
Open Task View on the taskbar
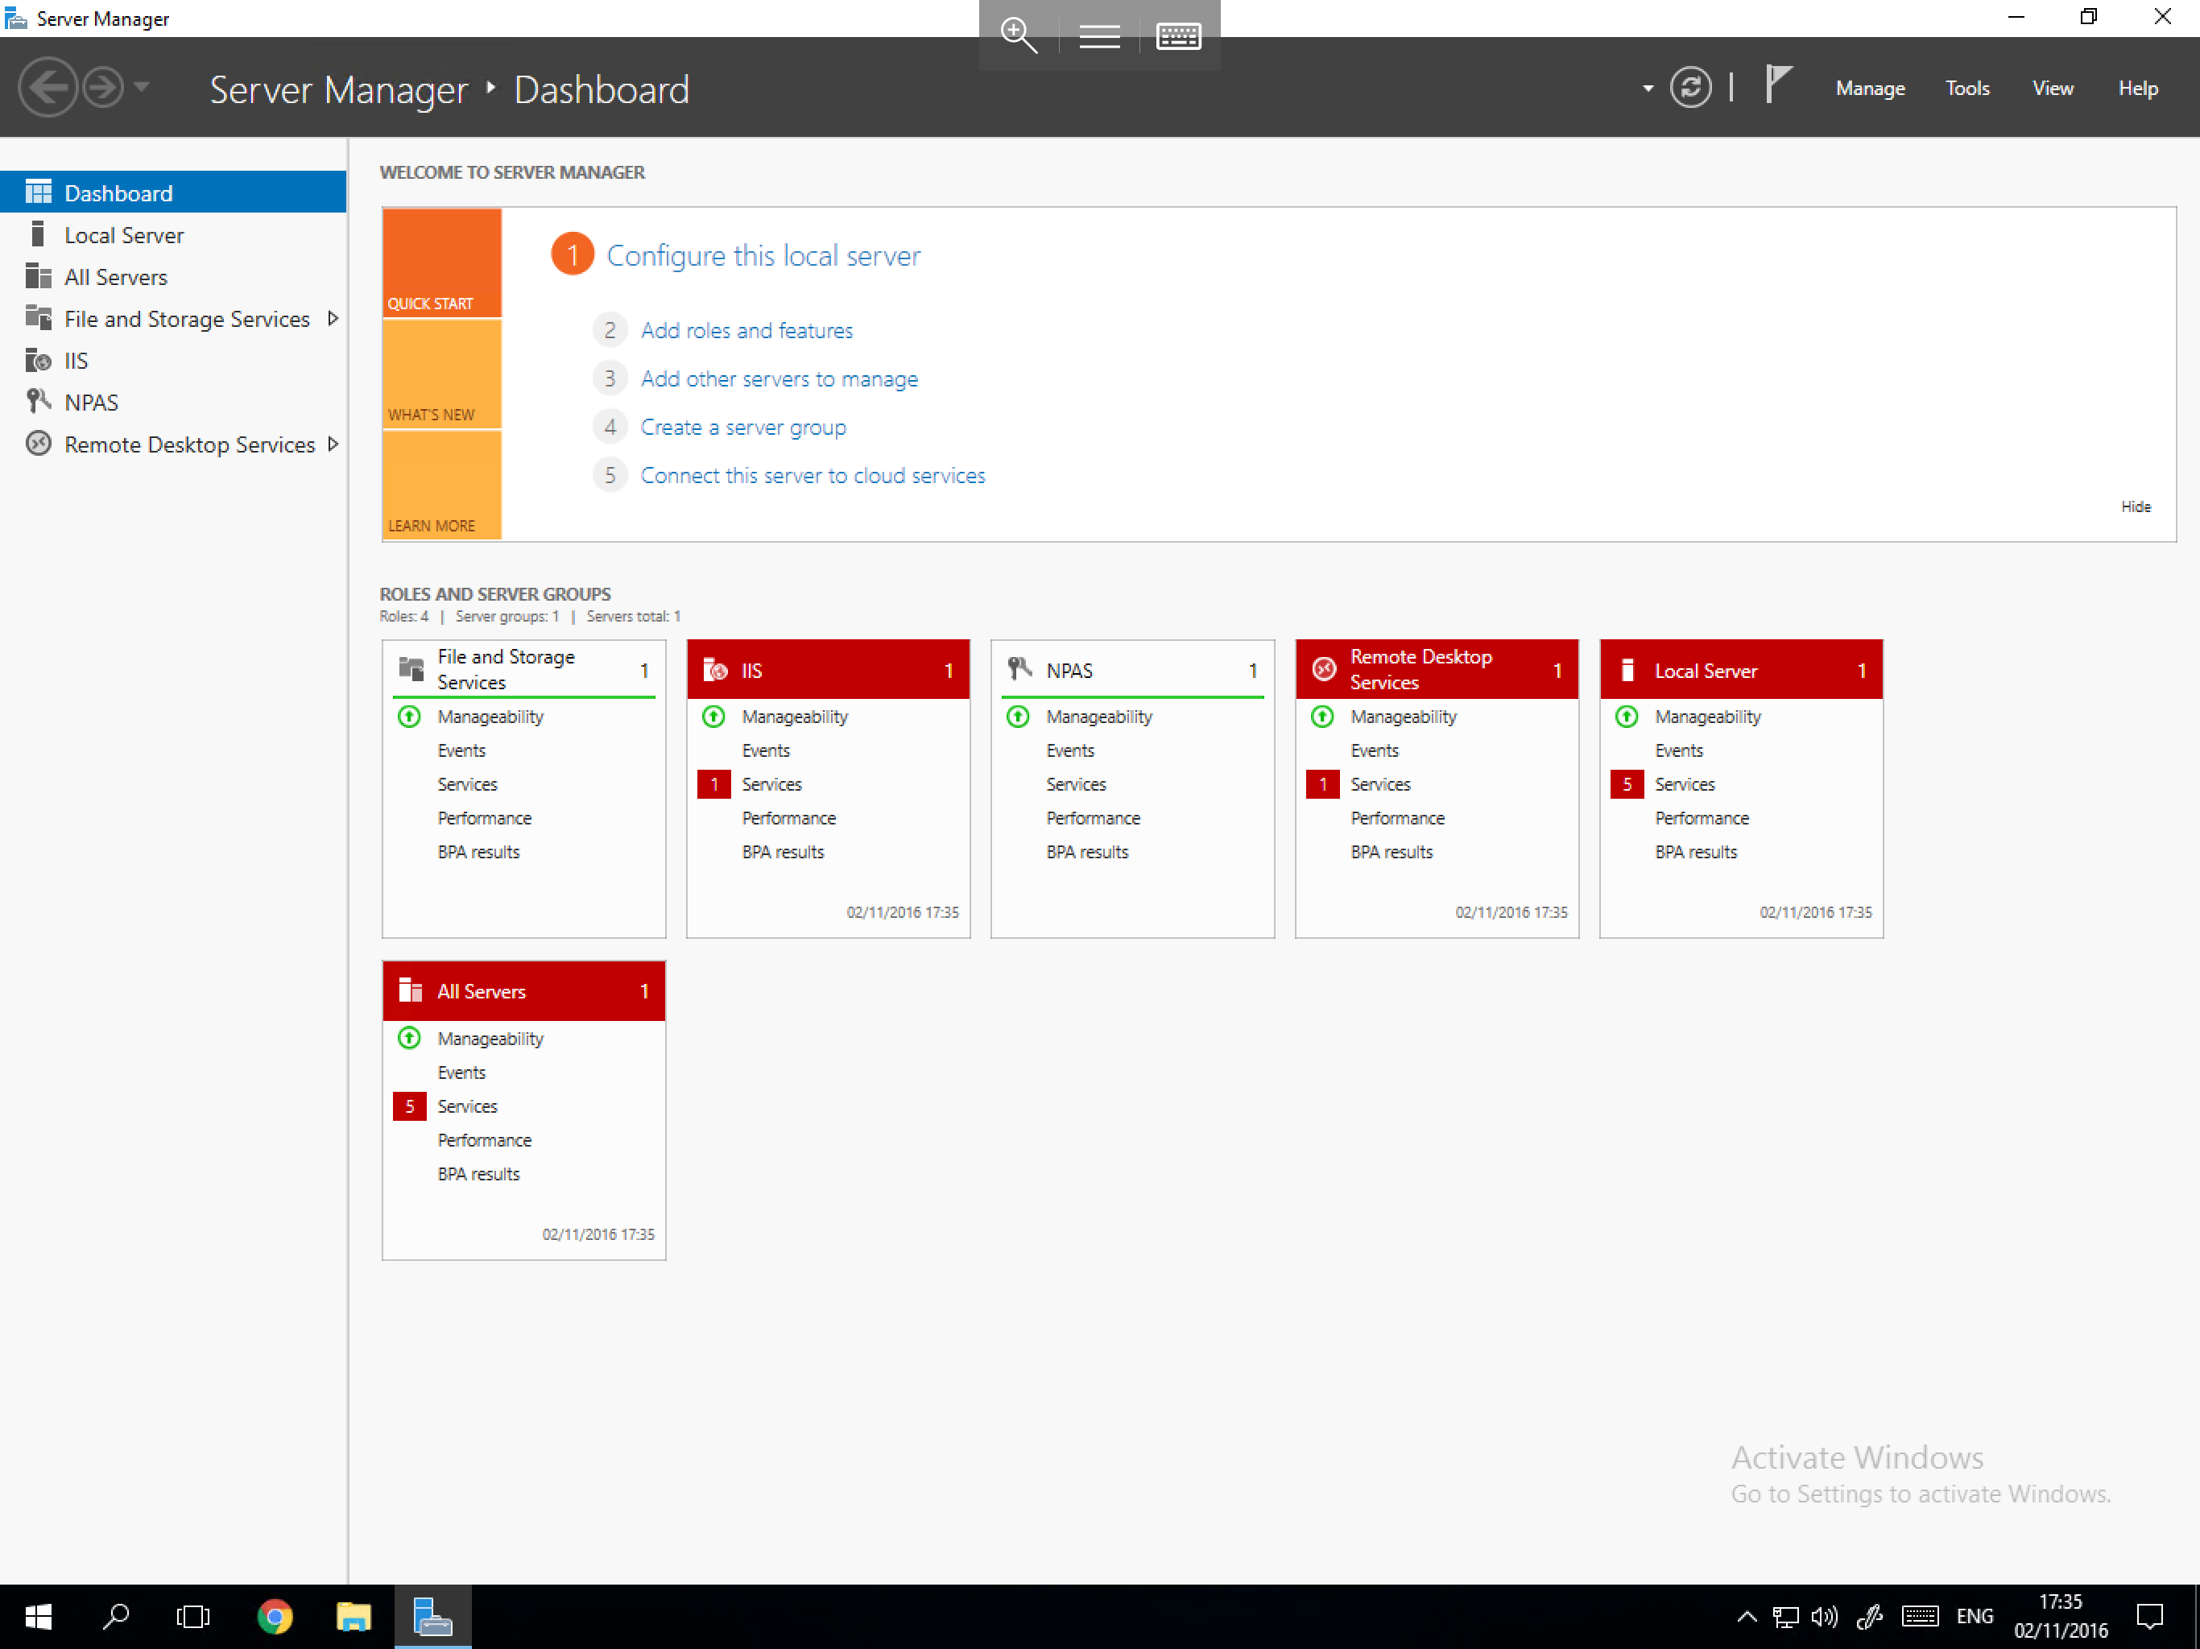[x=193, y=1616]
